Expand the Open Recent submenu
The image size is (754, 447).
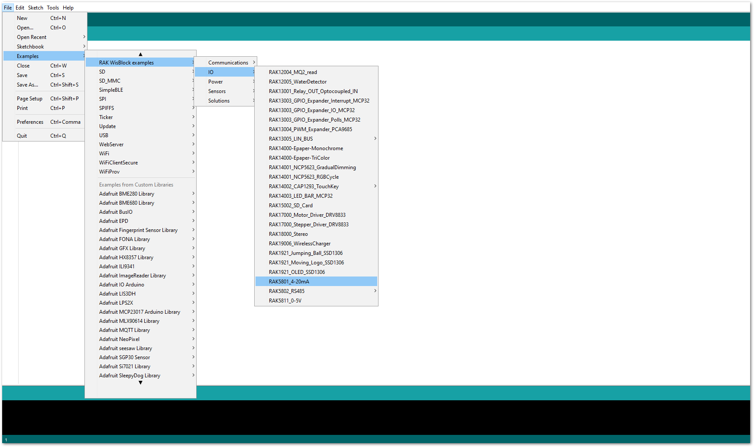[45, 37]
